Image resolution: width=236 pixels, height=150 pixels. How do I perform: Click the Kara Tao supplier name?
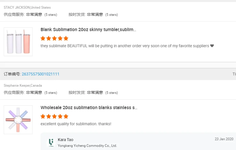[66, 140]
